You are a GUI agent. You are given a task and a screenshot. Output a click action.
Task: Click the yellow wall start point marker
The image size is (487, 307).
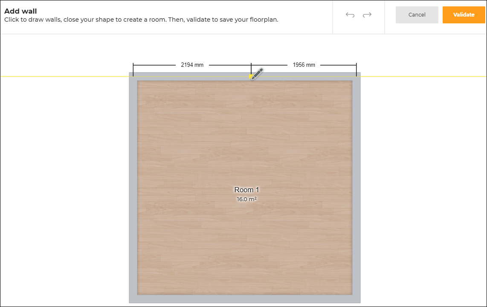click(251, 77)
